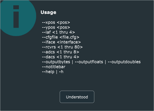Click the --cfgfile <file.cfg> line
Image resolution: width=154 pixels, height=111 pixels.
tap(61, 37)
